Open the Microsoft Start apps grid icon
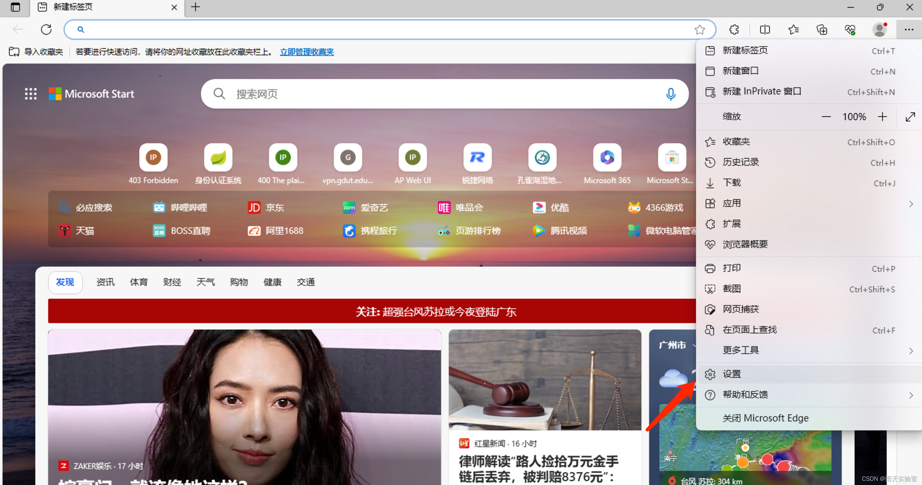The width and height of the screenshot is (922, 485). point(31,94)
